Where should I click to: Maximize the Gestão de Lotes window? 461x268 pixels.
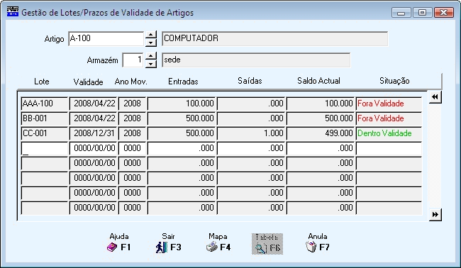422,12
